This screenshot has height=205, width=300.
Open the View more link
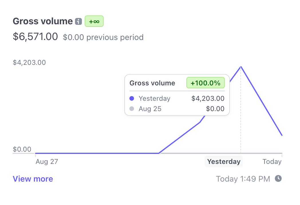point(33,179)
